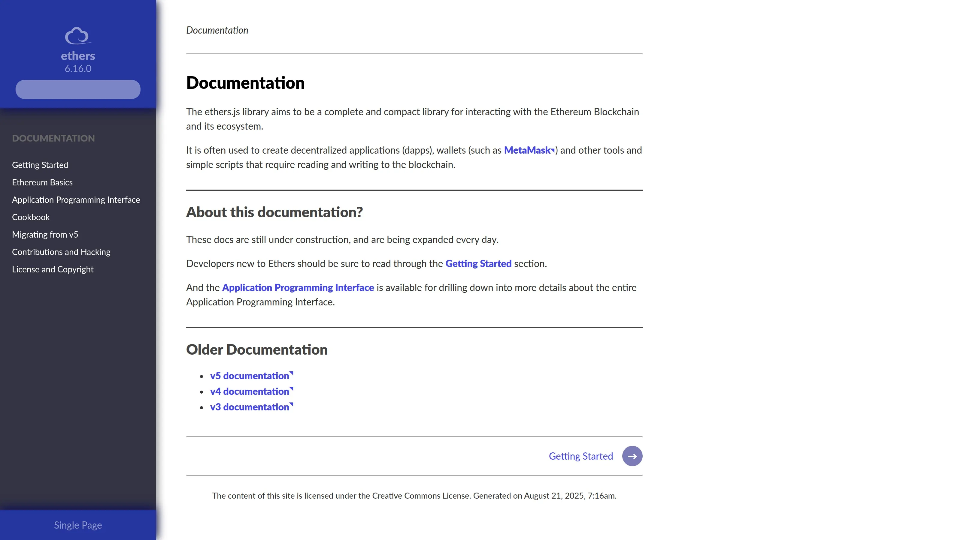Go to next page via Getting Started footer link
The width and height of the screenshot is (961, 540).
581,456
